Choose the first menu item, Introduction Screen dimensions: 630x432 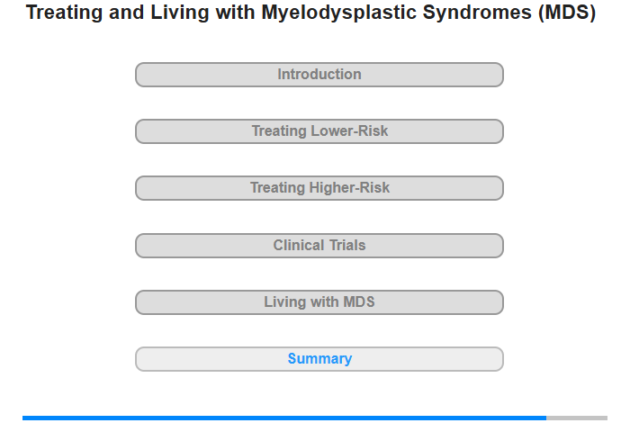click(x=319, y=75)
